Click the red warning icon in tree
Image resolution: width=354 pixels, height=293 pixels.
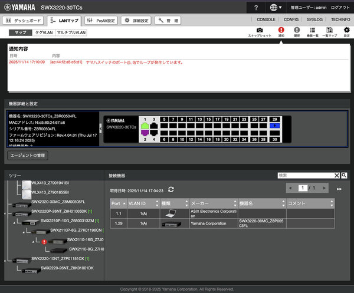(44, 242)
